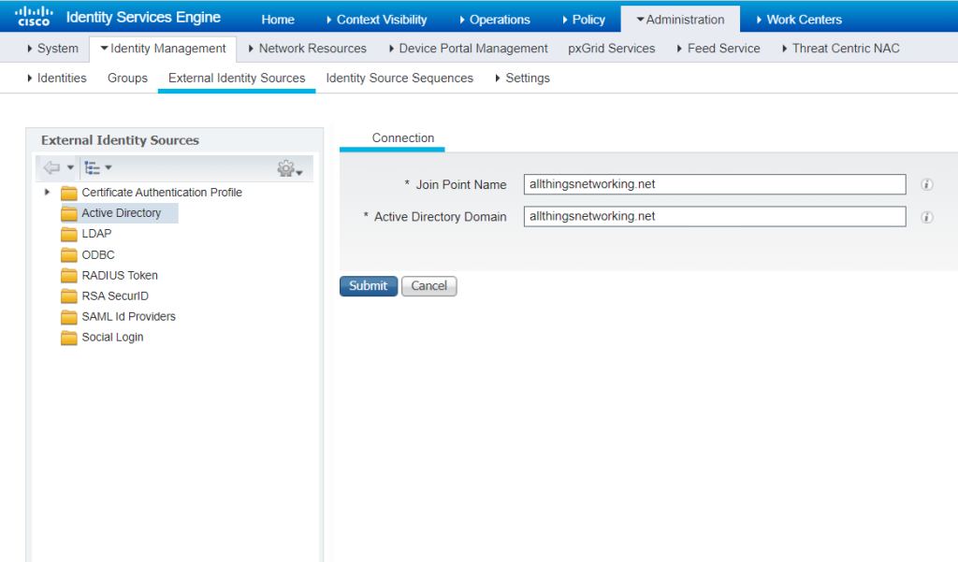Click info icon beside Join Point Name
The height and width of the screenshot is (562, 958).
point(927,184)
